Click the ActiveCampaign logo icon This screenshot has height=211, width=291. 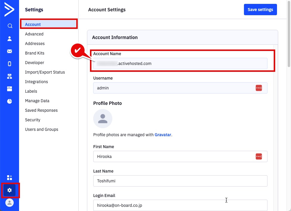pos(9,10)
